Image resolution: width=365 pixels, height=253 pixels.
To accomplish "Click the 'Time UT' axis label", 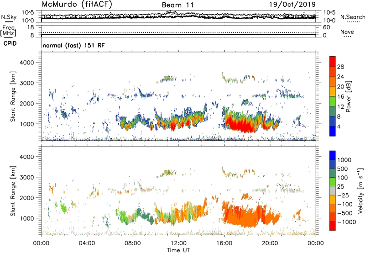I will pos(178,250).
